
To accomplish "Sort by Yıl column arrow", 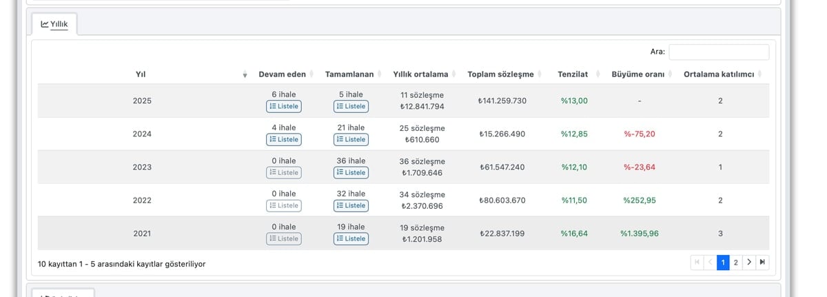I will point(245,74).
